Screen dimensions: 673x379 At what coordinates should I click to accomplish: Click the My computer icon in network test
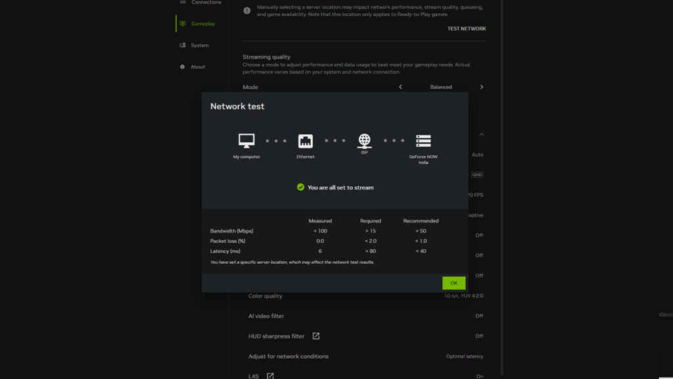pyautogui.click(x=246, y=140)
